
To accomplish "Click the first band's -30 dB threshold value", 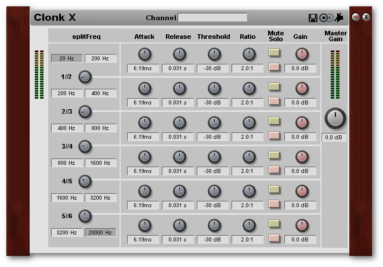I will pyautogui.click(x=214, y=68).
